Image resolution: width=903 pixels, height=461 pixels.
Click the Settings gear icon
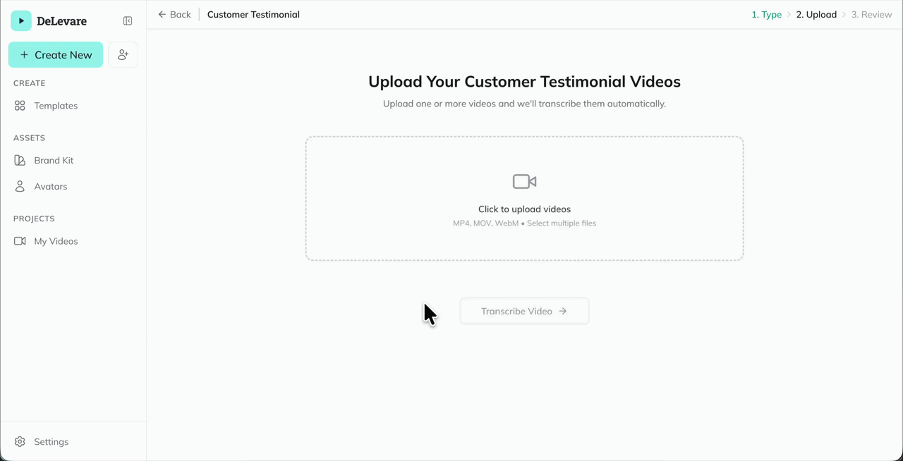tap(20, 442)
